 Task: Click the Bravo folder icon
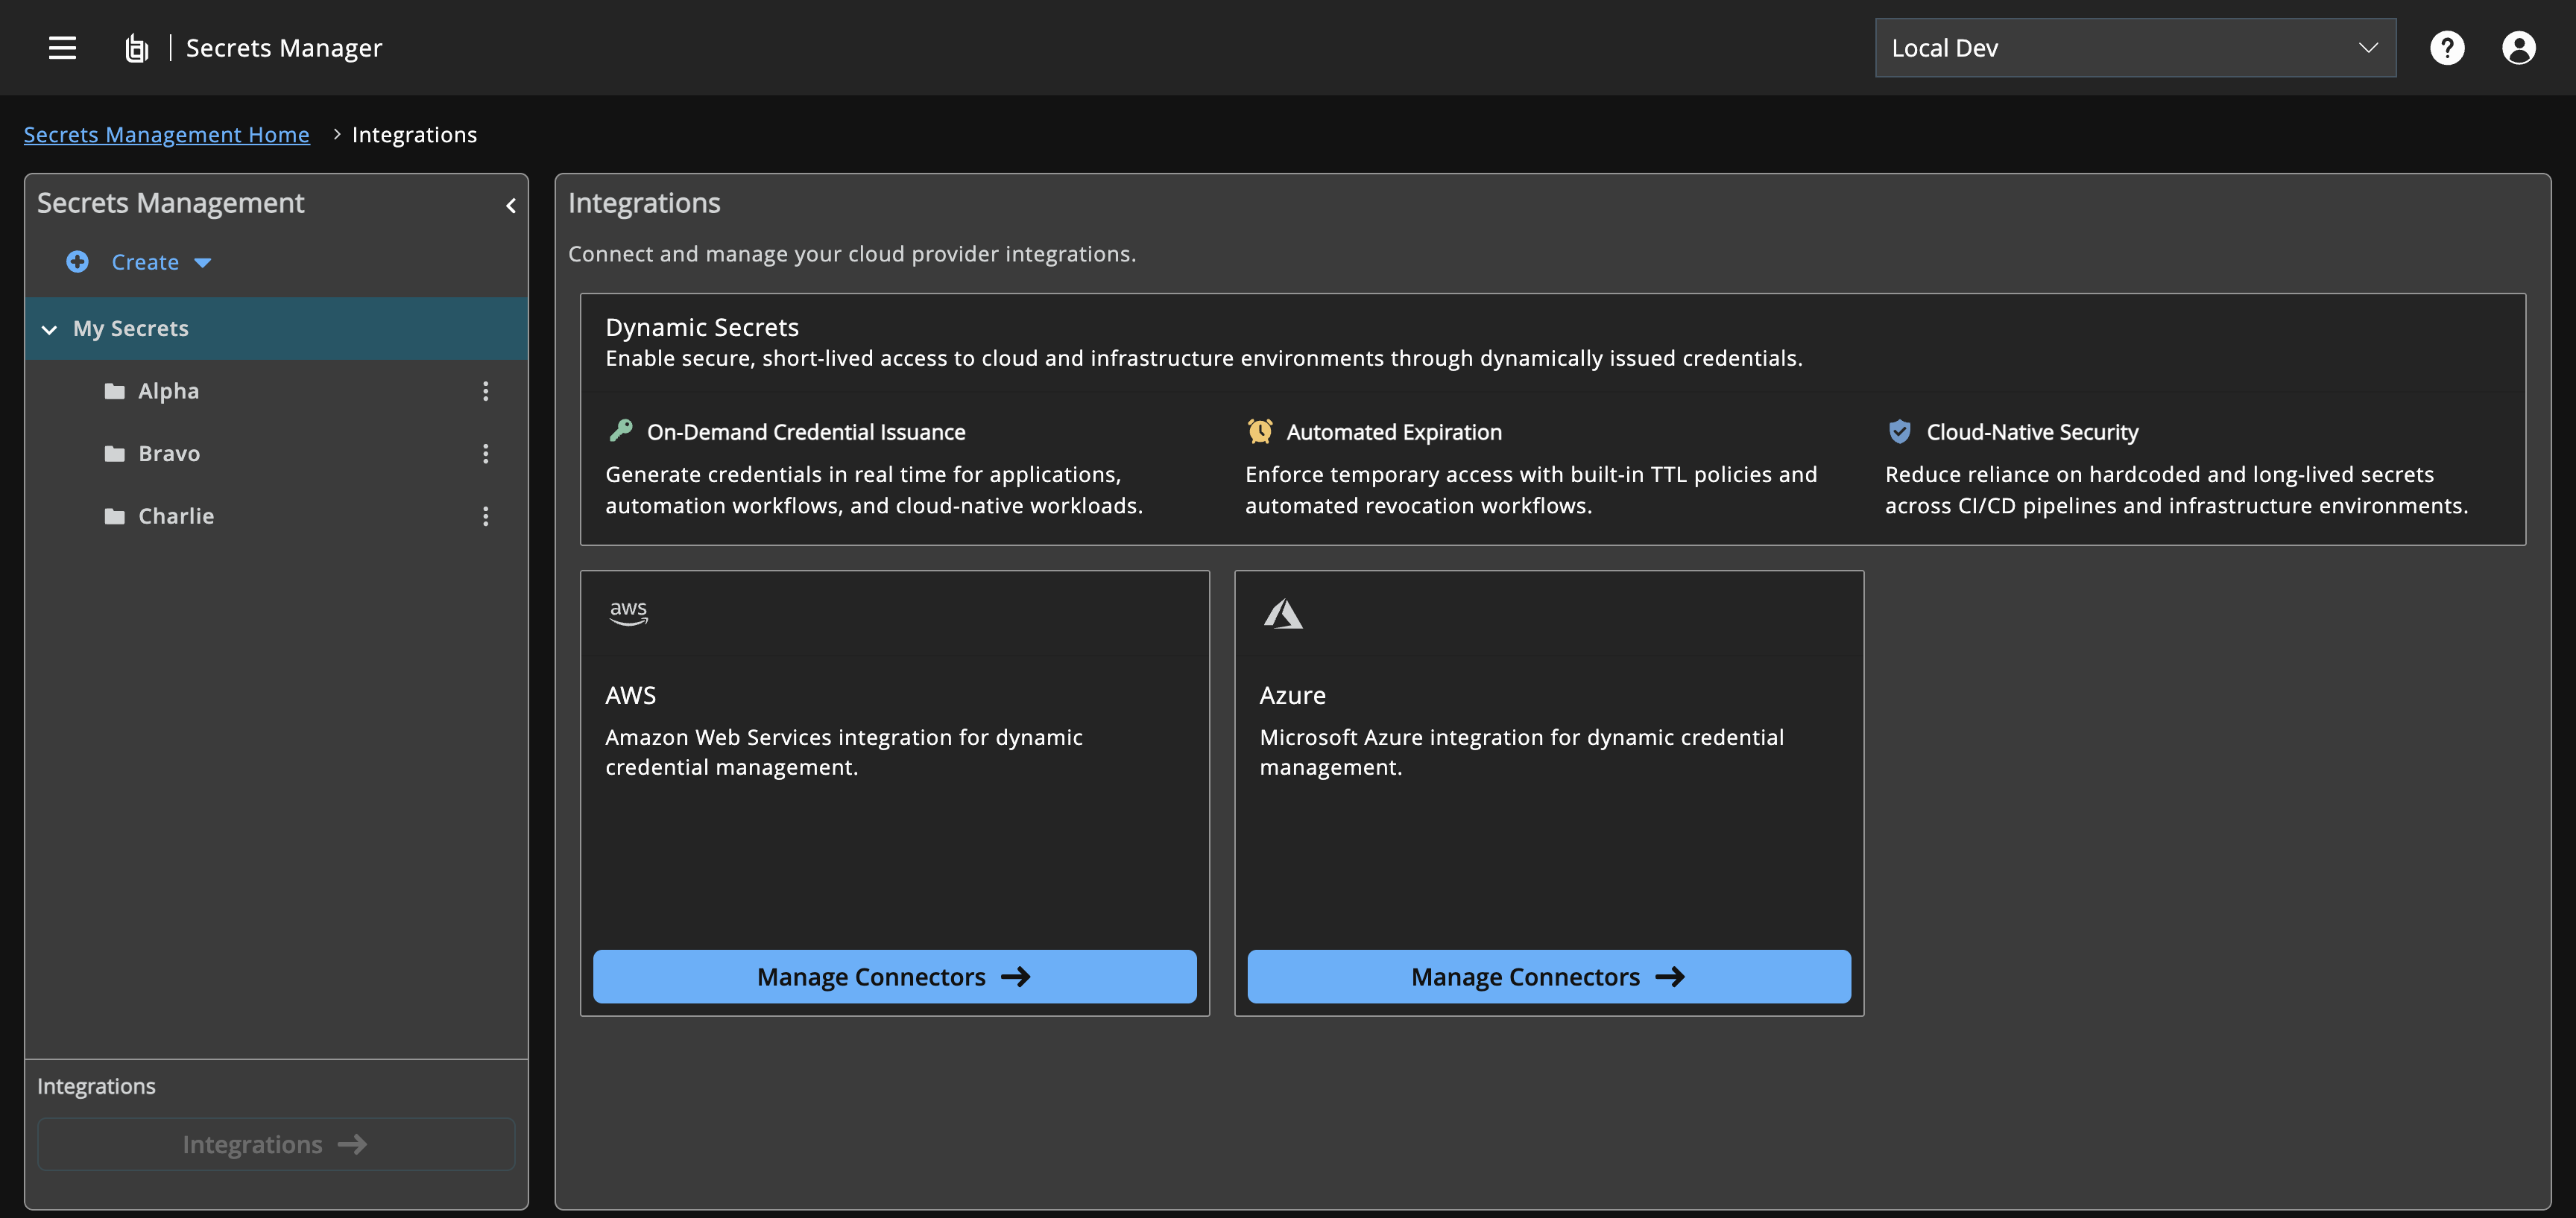[115, 454]
